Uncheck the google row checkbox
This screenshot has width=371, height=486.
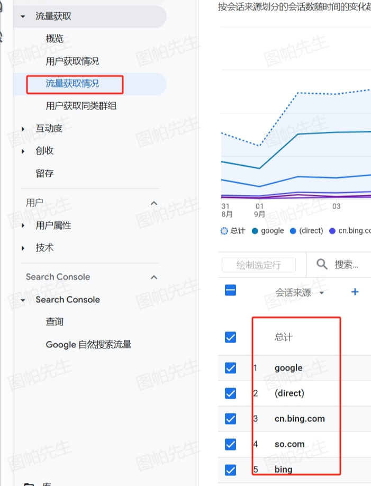(230, 368)
